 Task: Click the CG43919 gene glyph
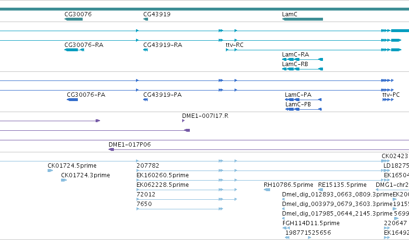point(146,19)
